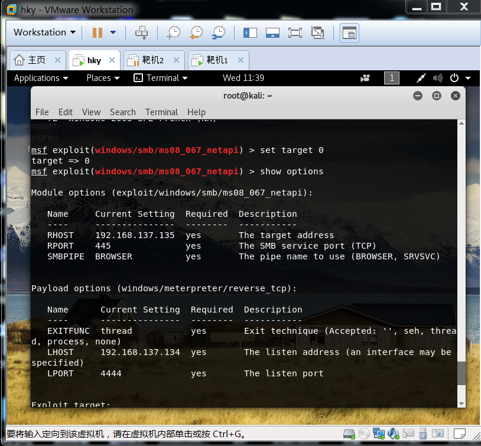
Task: Show or hide the library sidebar
Action: click(x=250, y=33)
